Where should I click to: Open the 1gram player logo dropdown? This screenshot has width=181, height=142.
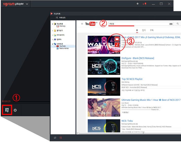click(27, 4)
